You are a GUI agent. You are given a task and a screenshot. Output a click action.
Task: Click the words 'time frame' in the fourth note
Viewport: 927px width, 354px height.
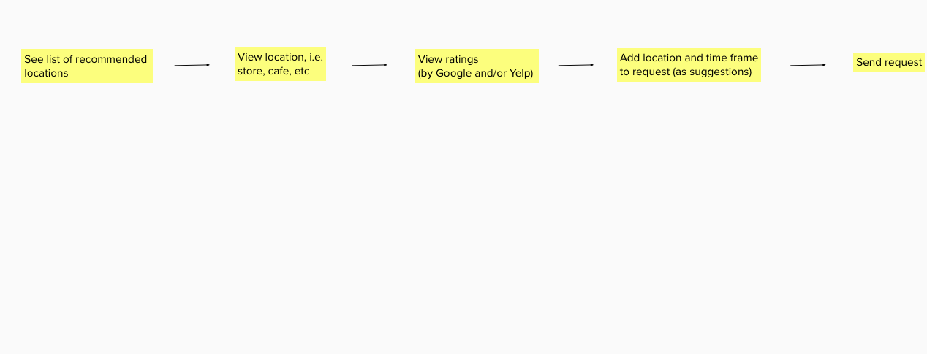point(732,58)
